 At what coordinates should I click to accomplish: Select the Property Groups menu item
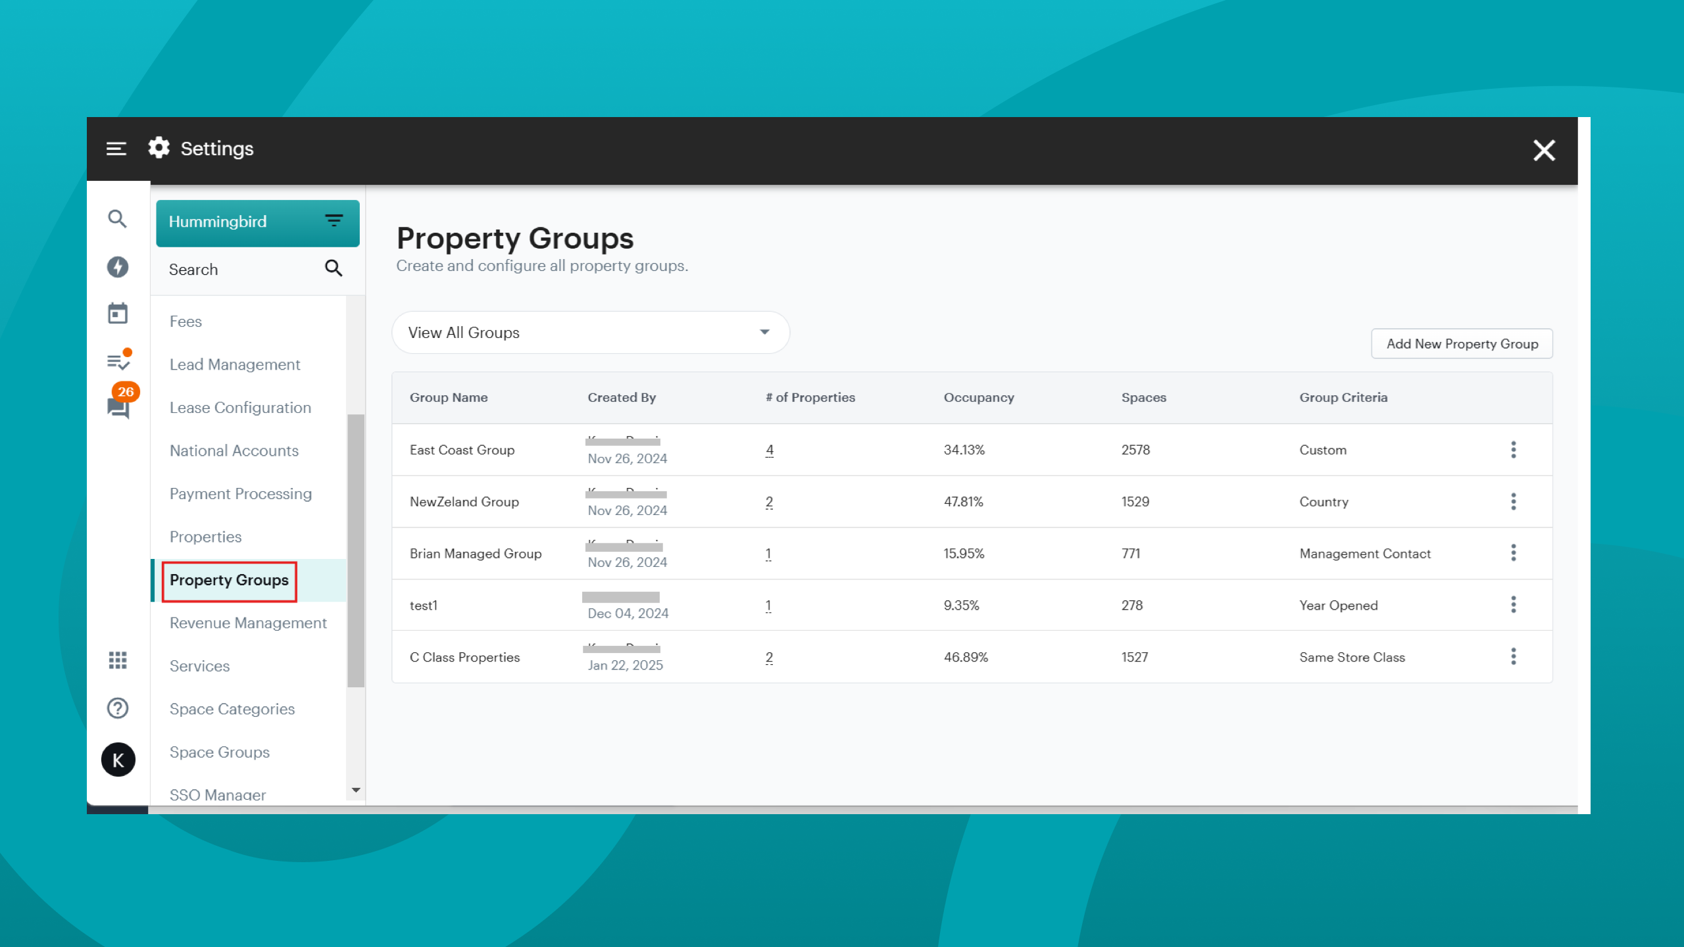tap(230, 579)
